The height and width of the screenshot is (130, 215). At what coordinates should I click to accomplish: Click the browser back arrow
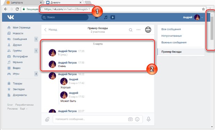pos(6,9)
